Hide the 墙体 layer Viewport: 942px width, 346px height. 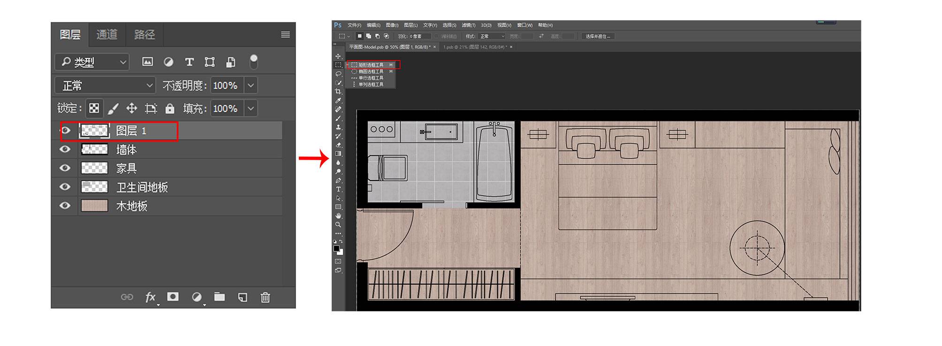(65, 149)
